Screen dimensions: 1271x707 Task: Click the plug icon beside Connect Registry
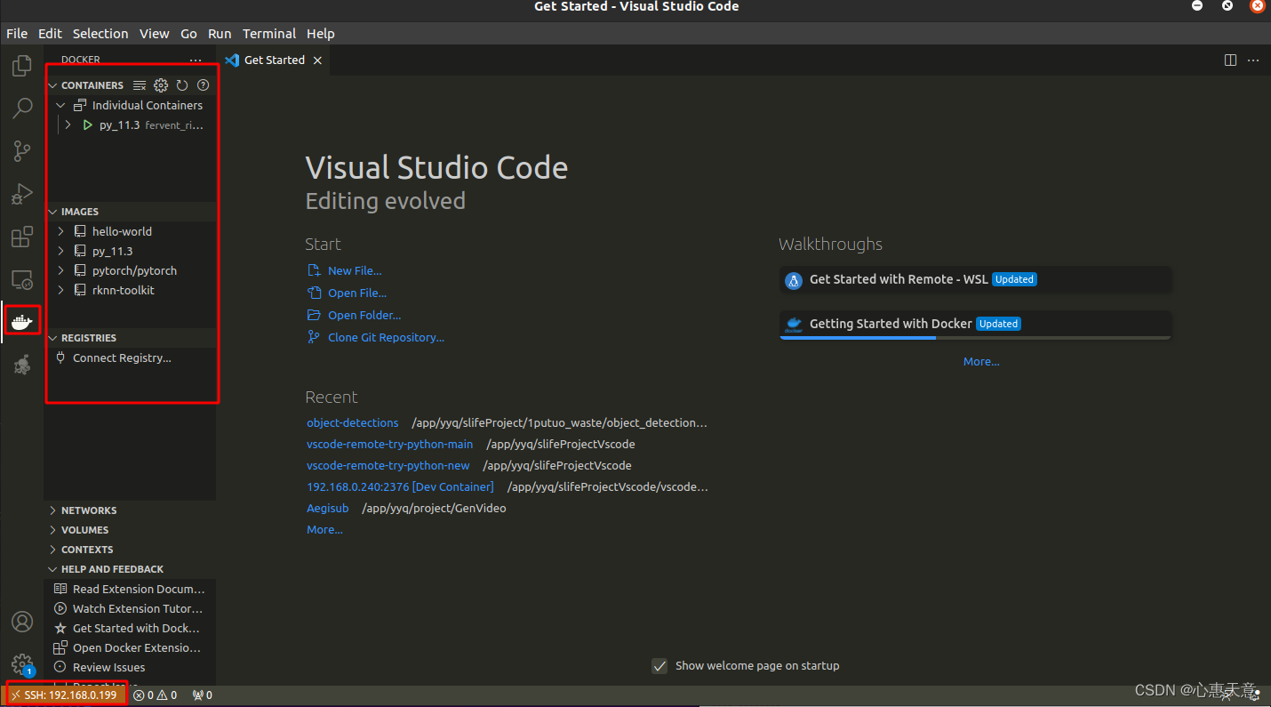[x=60, y=358]
